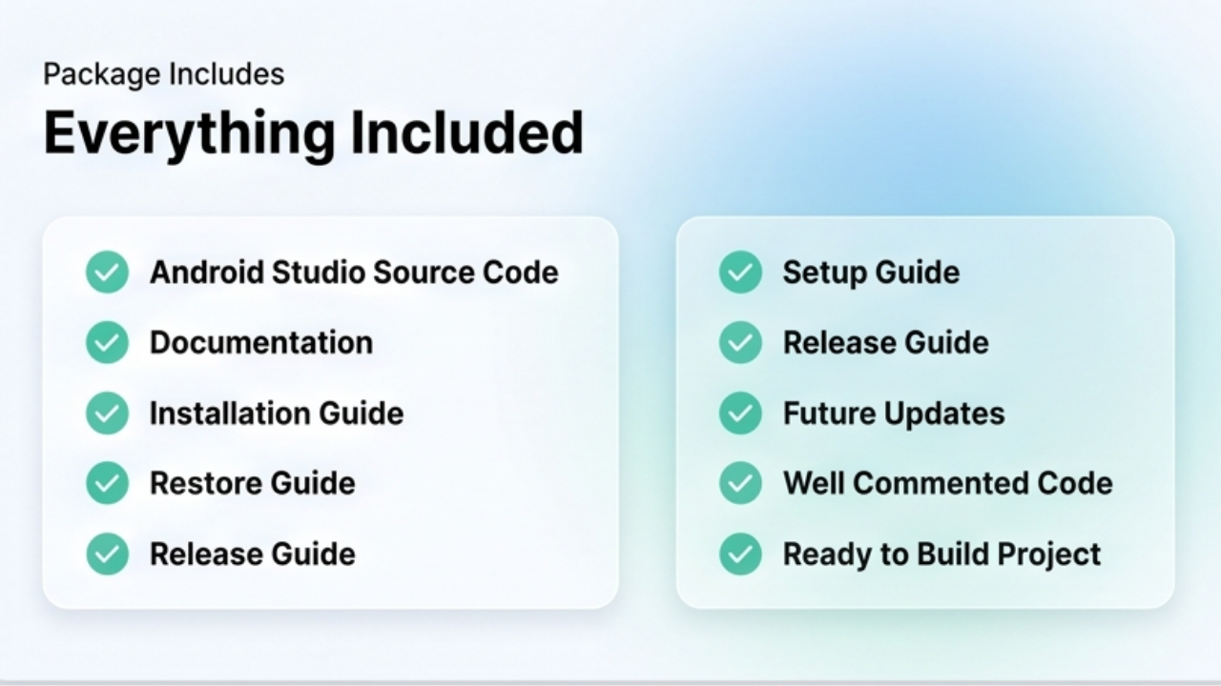The image size is (1221, 686).
Task: Select the green check next to Future Updates
Action: (740, 414)
